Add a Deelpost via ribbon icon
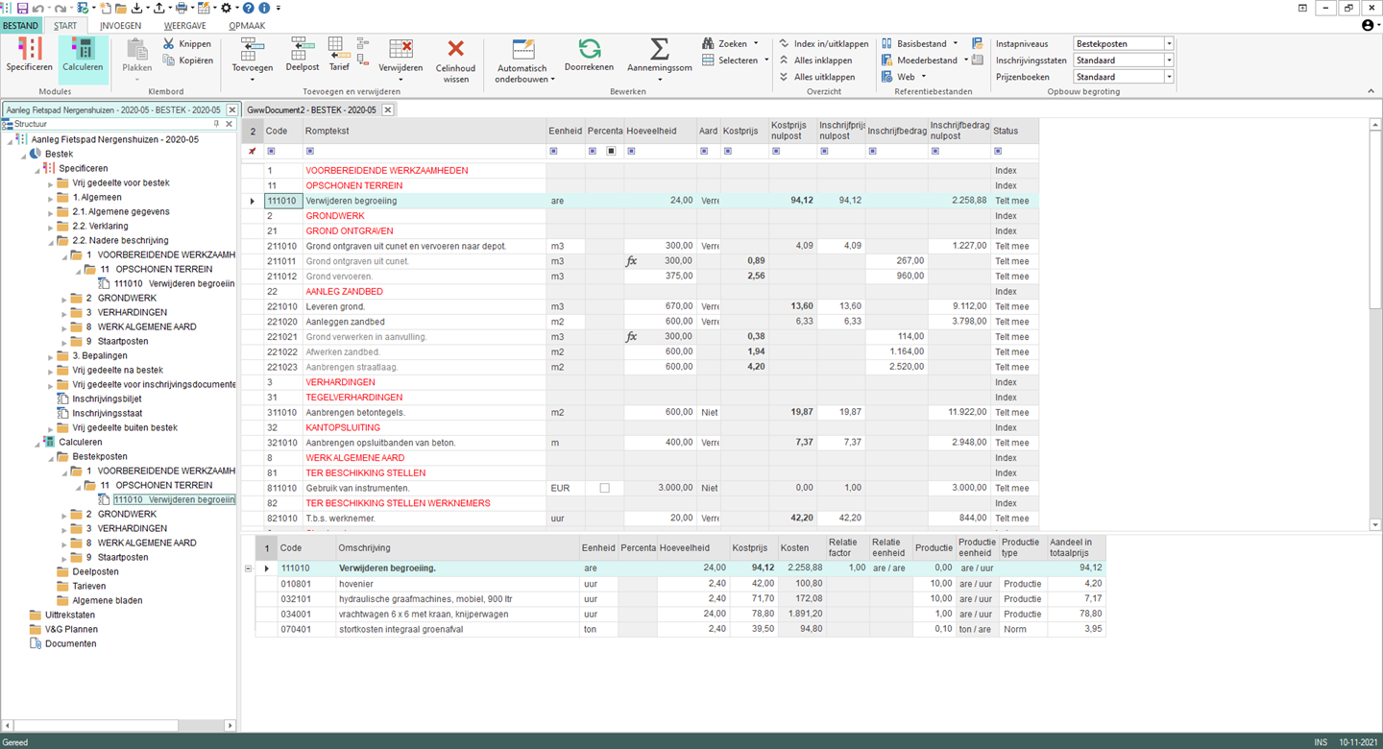The height and width of the screenshot is (749, 1383). 303,48
